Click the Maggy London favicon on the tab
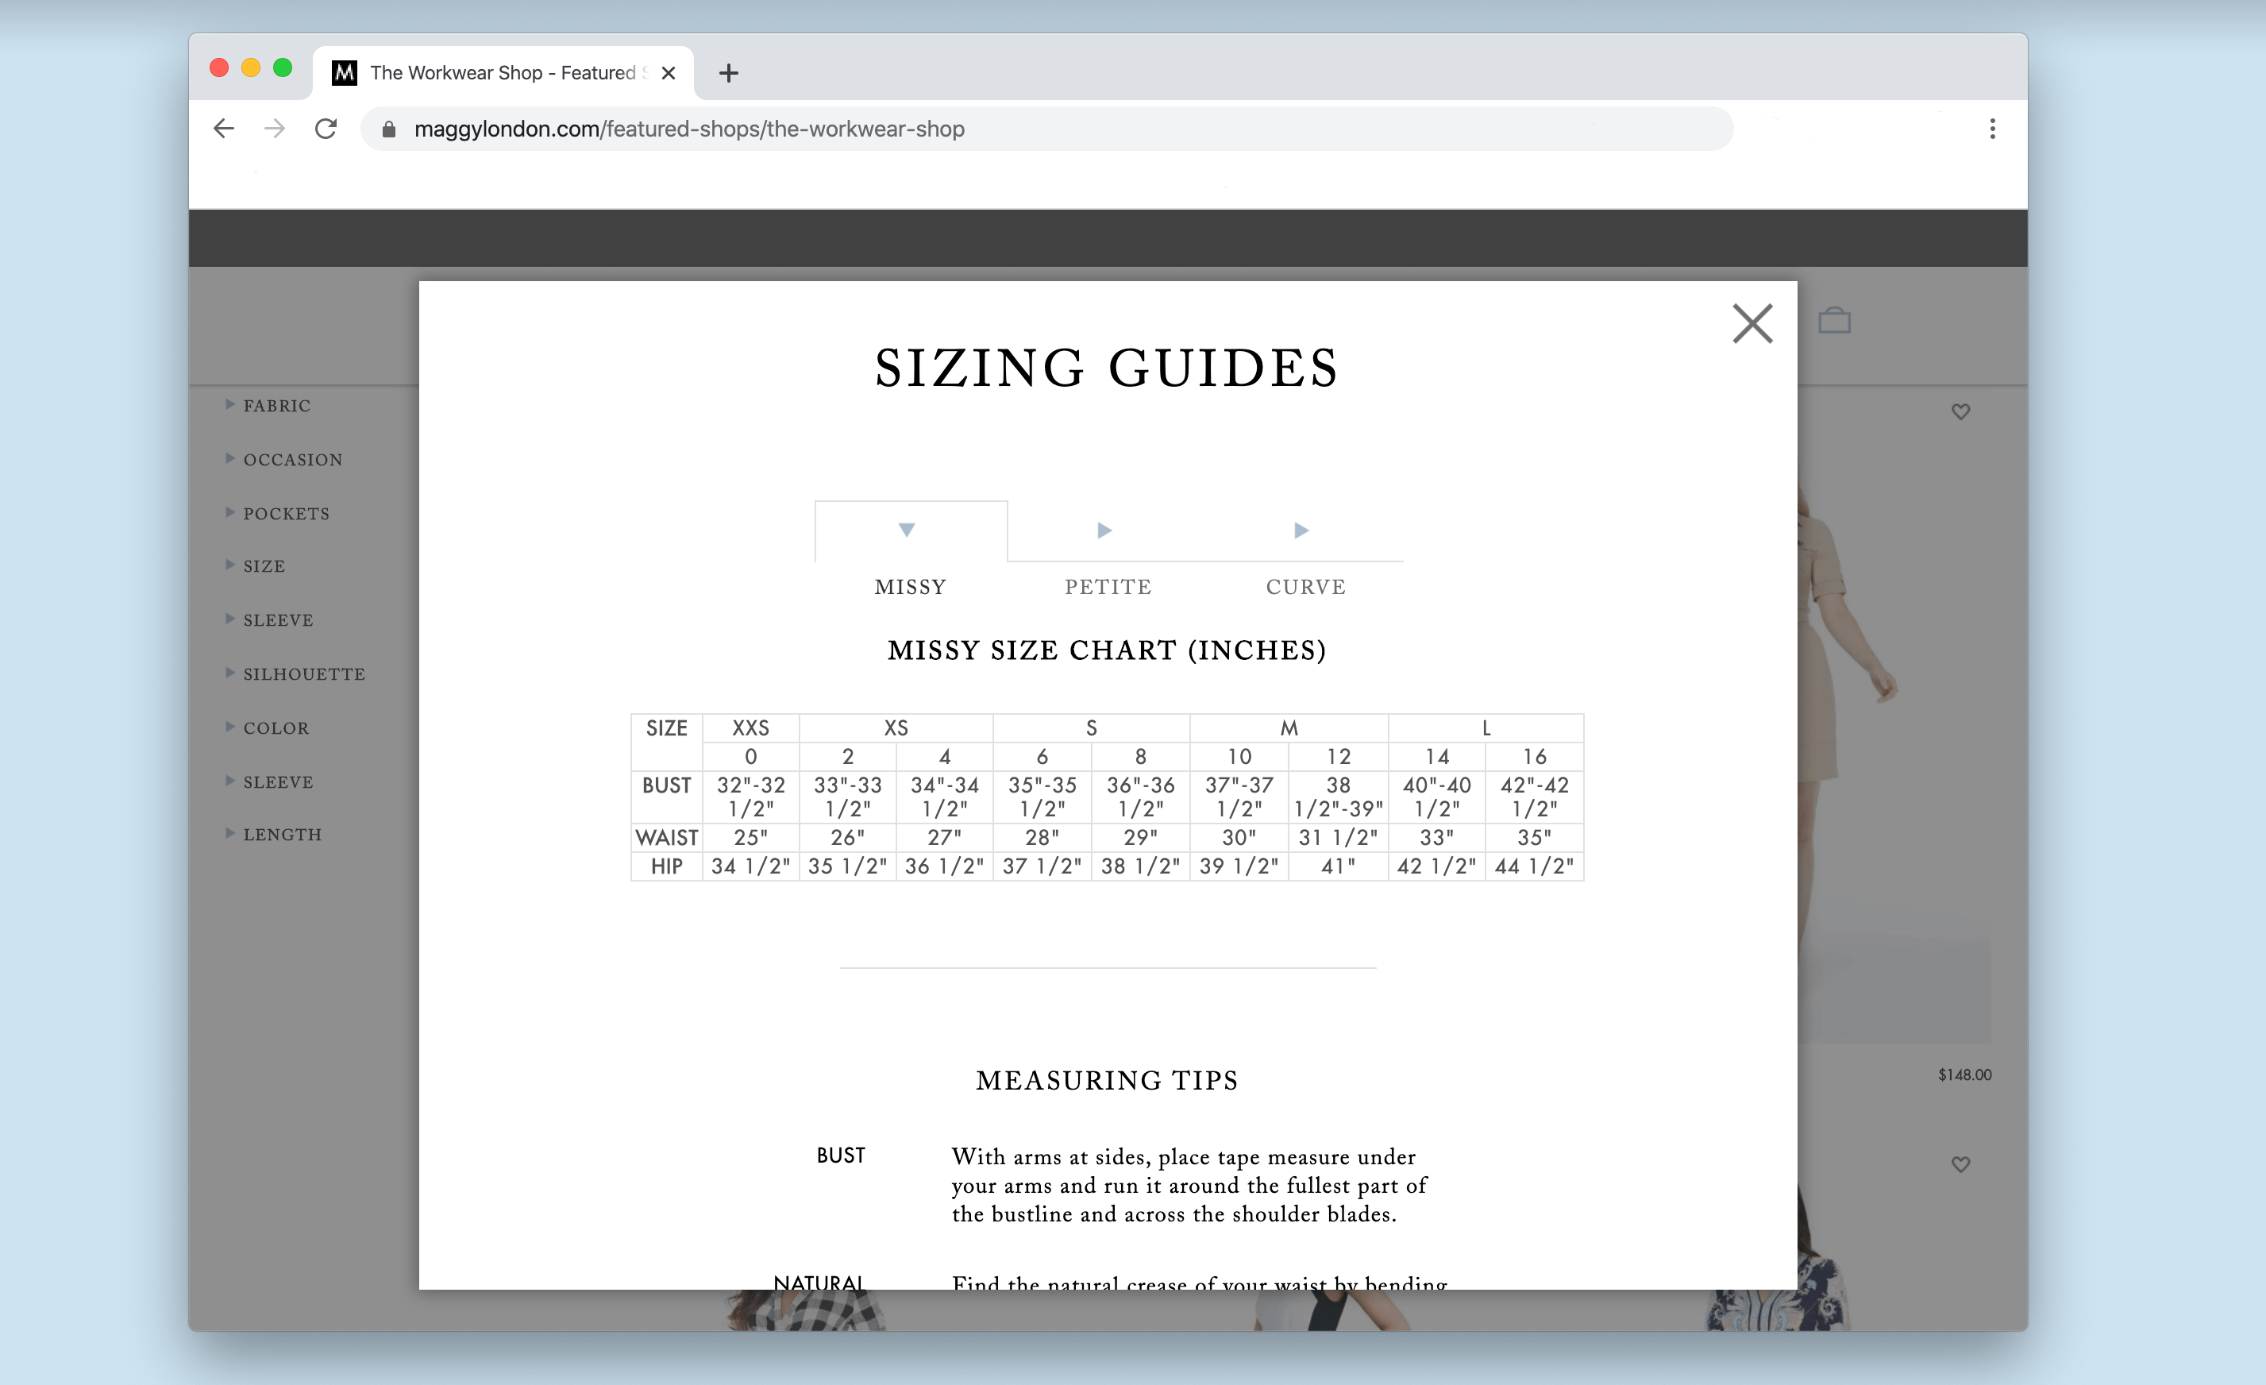This screenshot has width=2266, height=1385. tap(344, 72)
